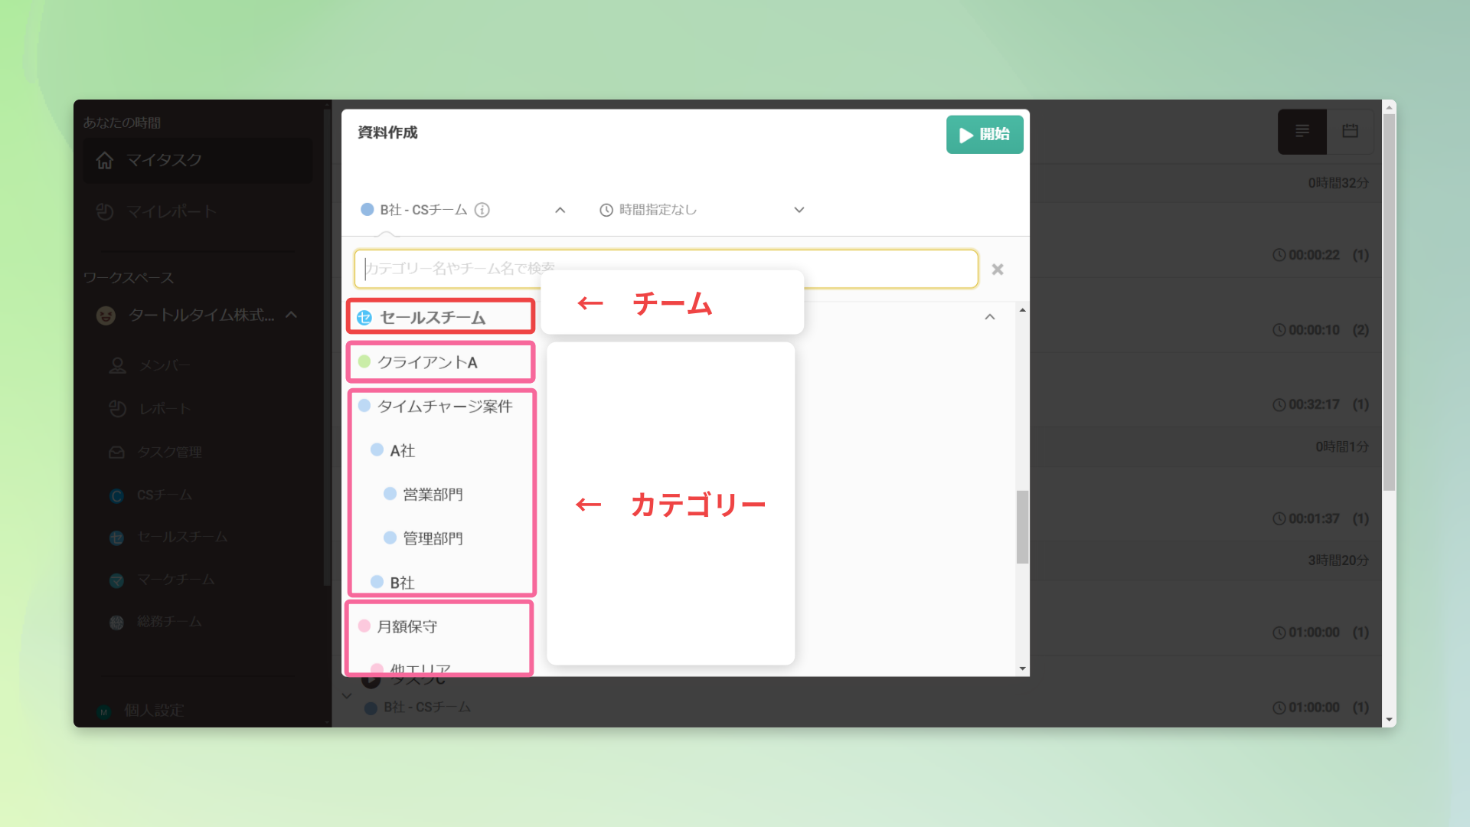Collapse the B社 - CSチーム category selector
The image size is (1470, 827).
[x=560, y=210]
